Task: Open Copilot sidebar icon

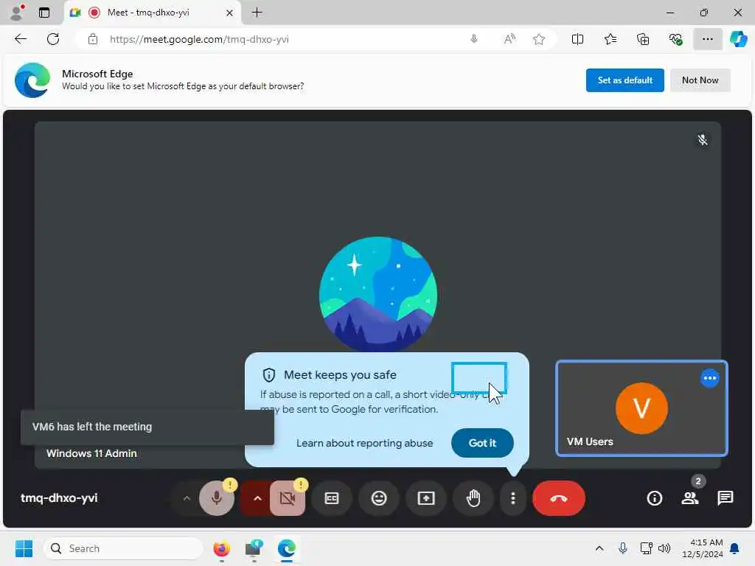Action: 739,39
